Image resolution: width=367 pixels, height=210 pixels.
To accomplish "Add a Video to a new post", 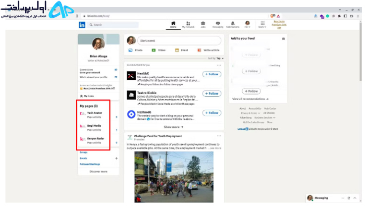I will 158,50.
